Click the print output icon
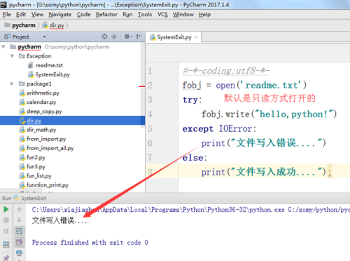350x261 pixels. point(19,253)
